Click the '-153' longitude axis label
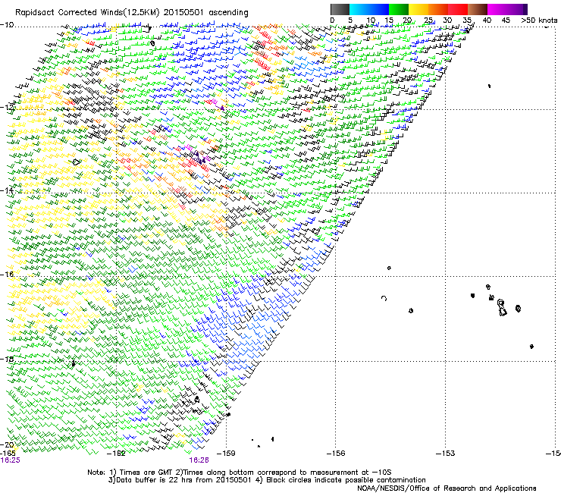This screenshot has width=561, height=493. tap(446, 454)
